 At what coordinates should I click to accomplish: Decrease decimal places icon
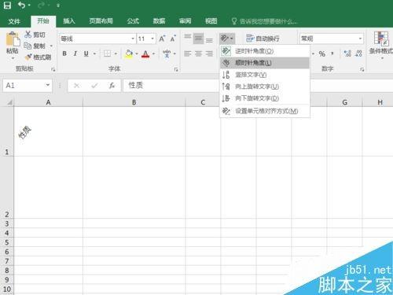pyautogui.click(x=358, y=53)
